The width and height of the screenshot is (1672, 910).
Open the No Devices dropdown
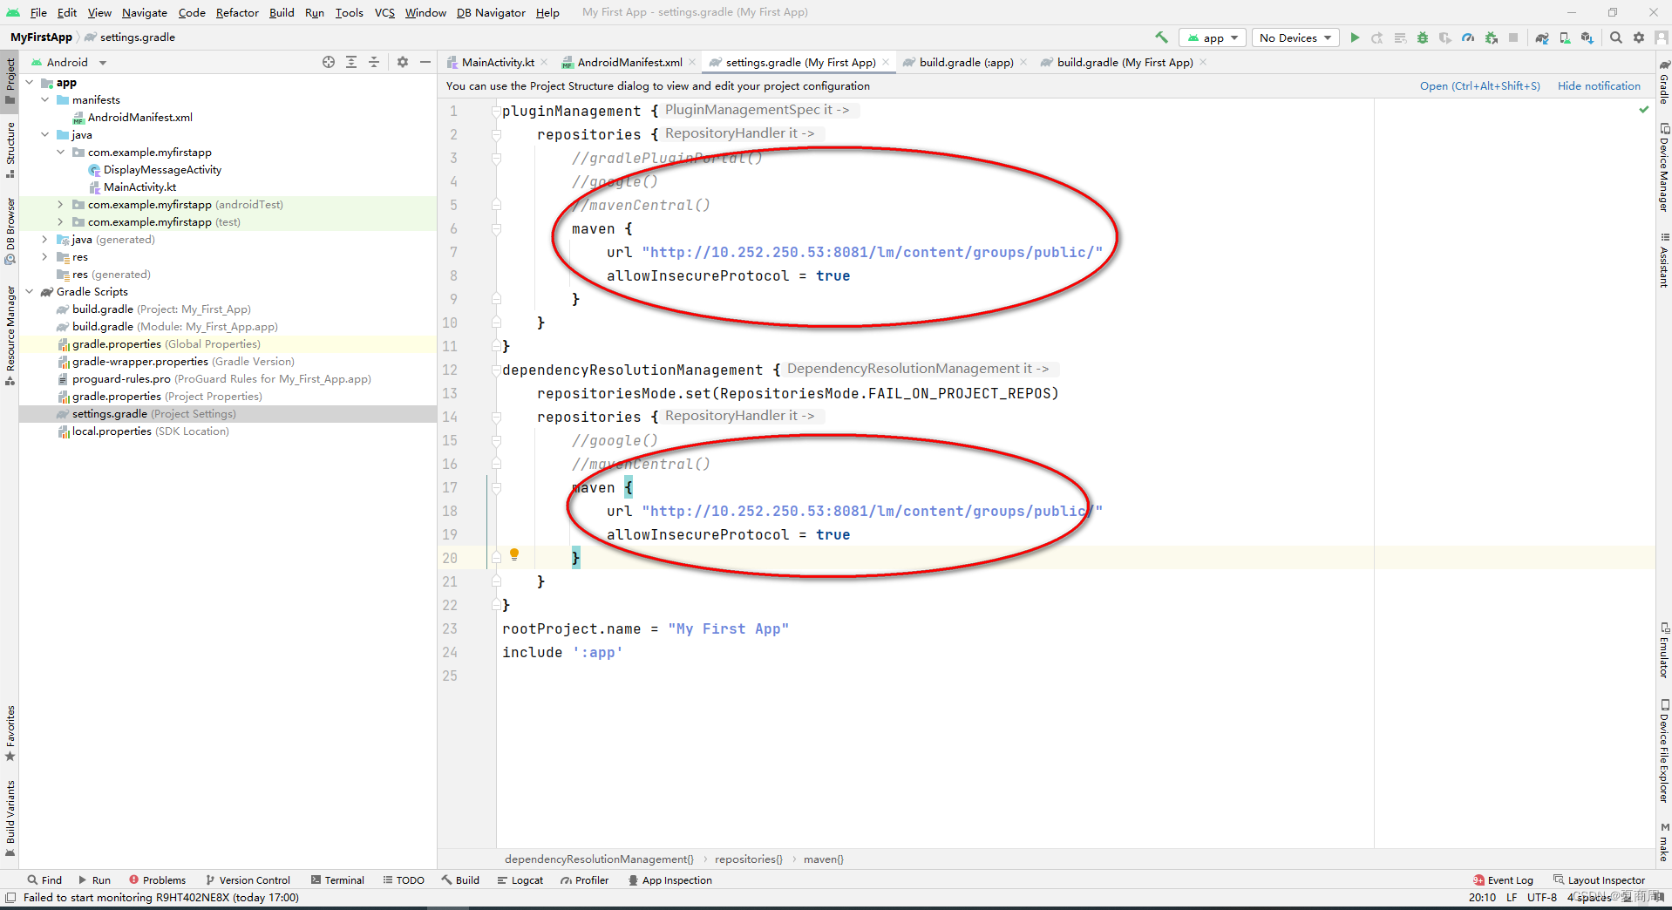point(1295,37)
